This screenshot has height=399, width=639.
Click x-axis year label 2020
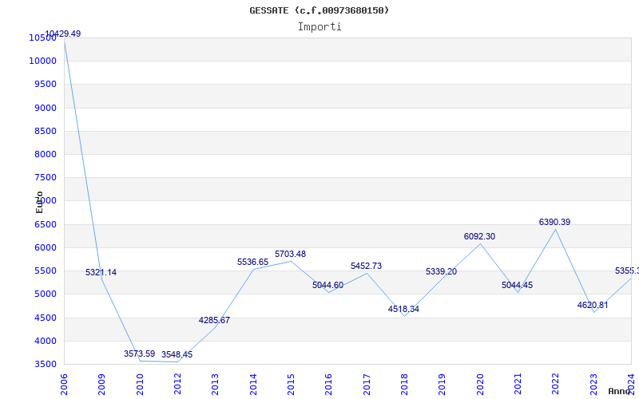[480, 385]
